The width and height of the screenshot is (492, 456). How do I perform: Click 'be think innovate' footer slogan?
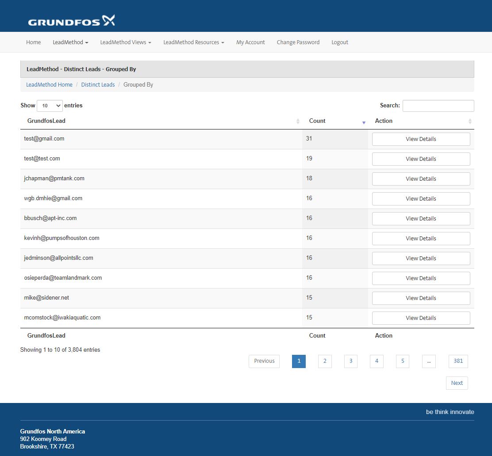(x=450, y=412)
